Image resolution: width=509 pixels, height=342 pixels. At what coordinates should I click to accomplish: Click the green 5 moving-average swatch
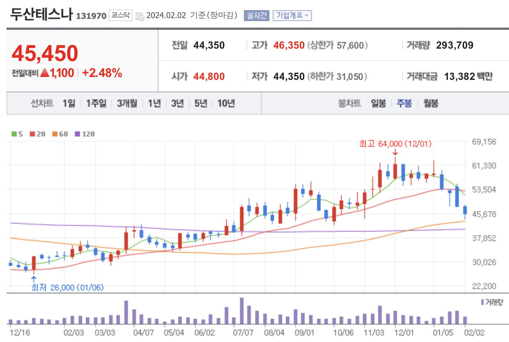click(x=14, y=134)
